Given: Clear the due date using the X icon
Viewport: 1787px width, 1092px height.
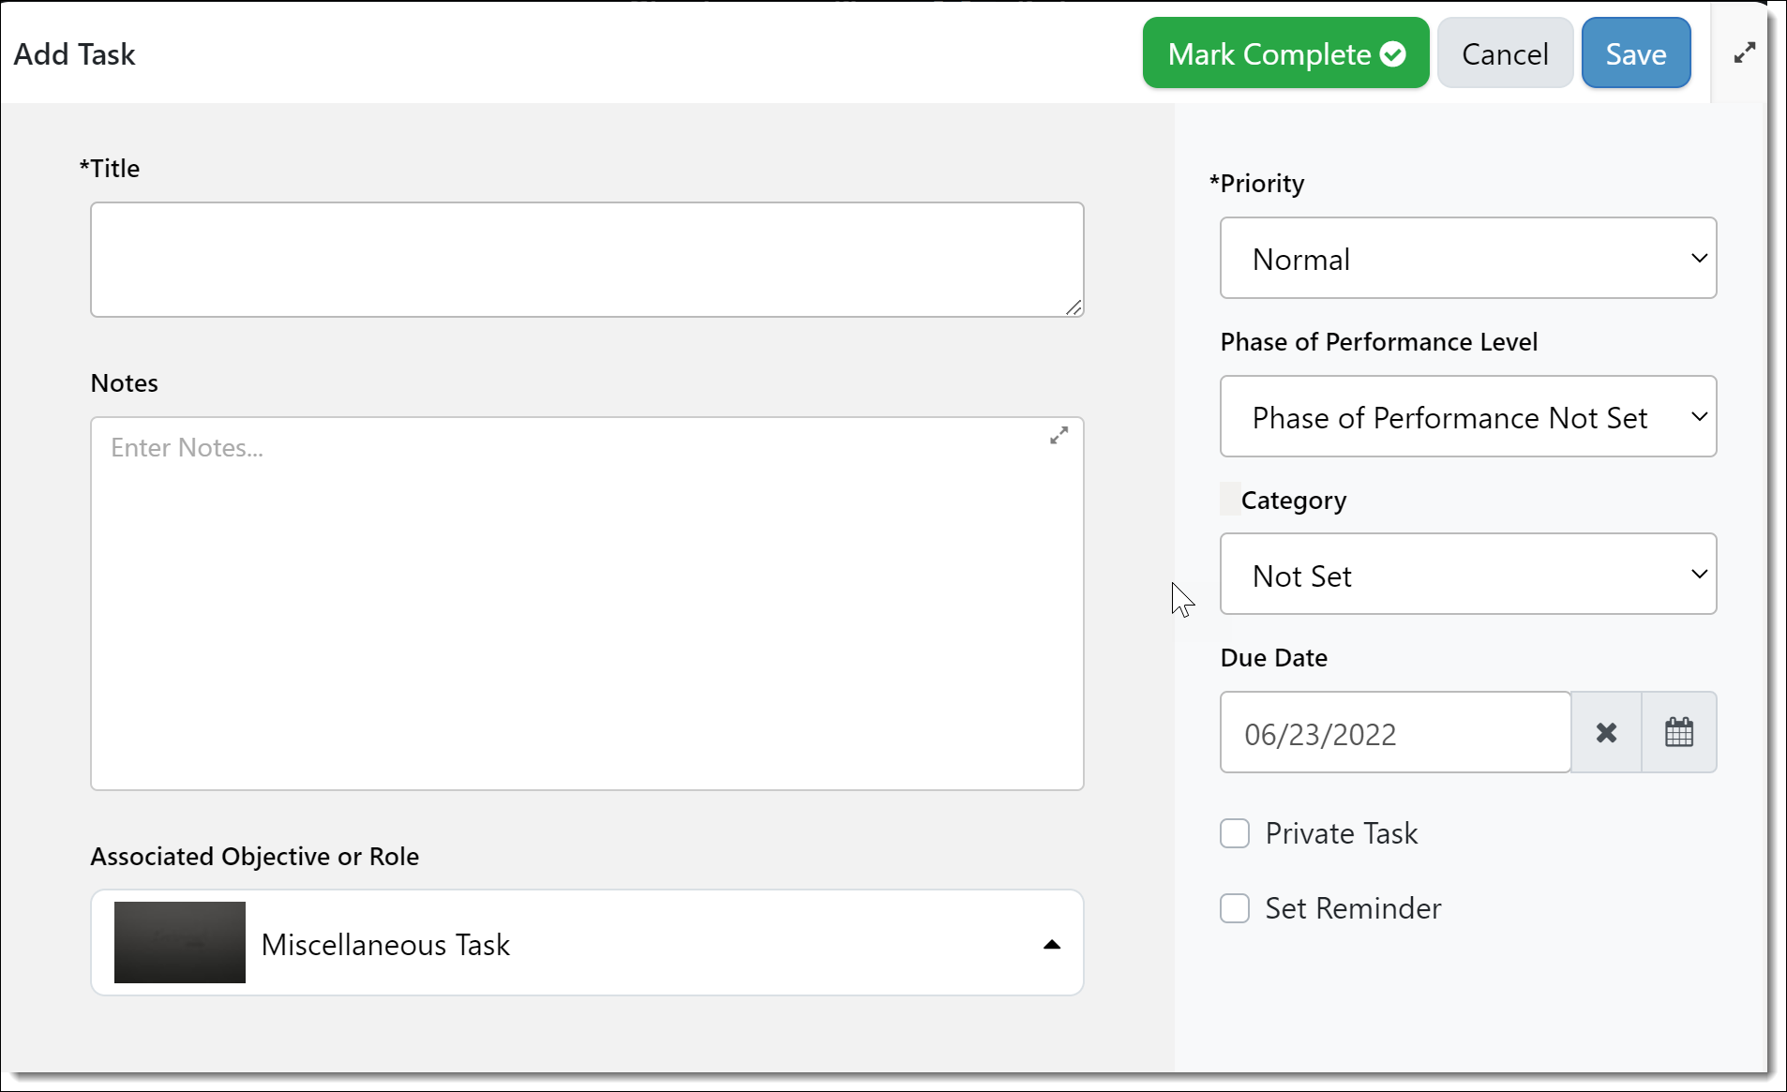Looking at the screenshot, I should (x=1606, y=732).
